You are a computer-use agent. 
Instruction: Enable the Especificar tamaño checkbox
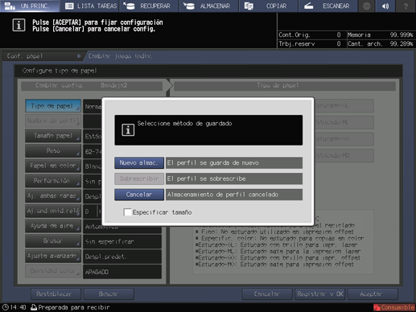tap(128, 212)
